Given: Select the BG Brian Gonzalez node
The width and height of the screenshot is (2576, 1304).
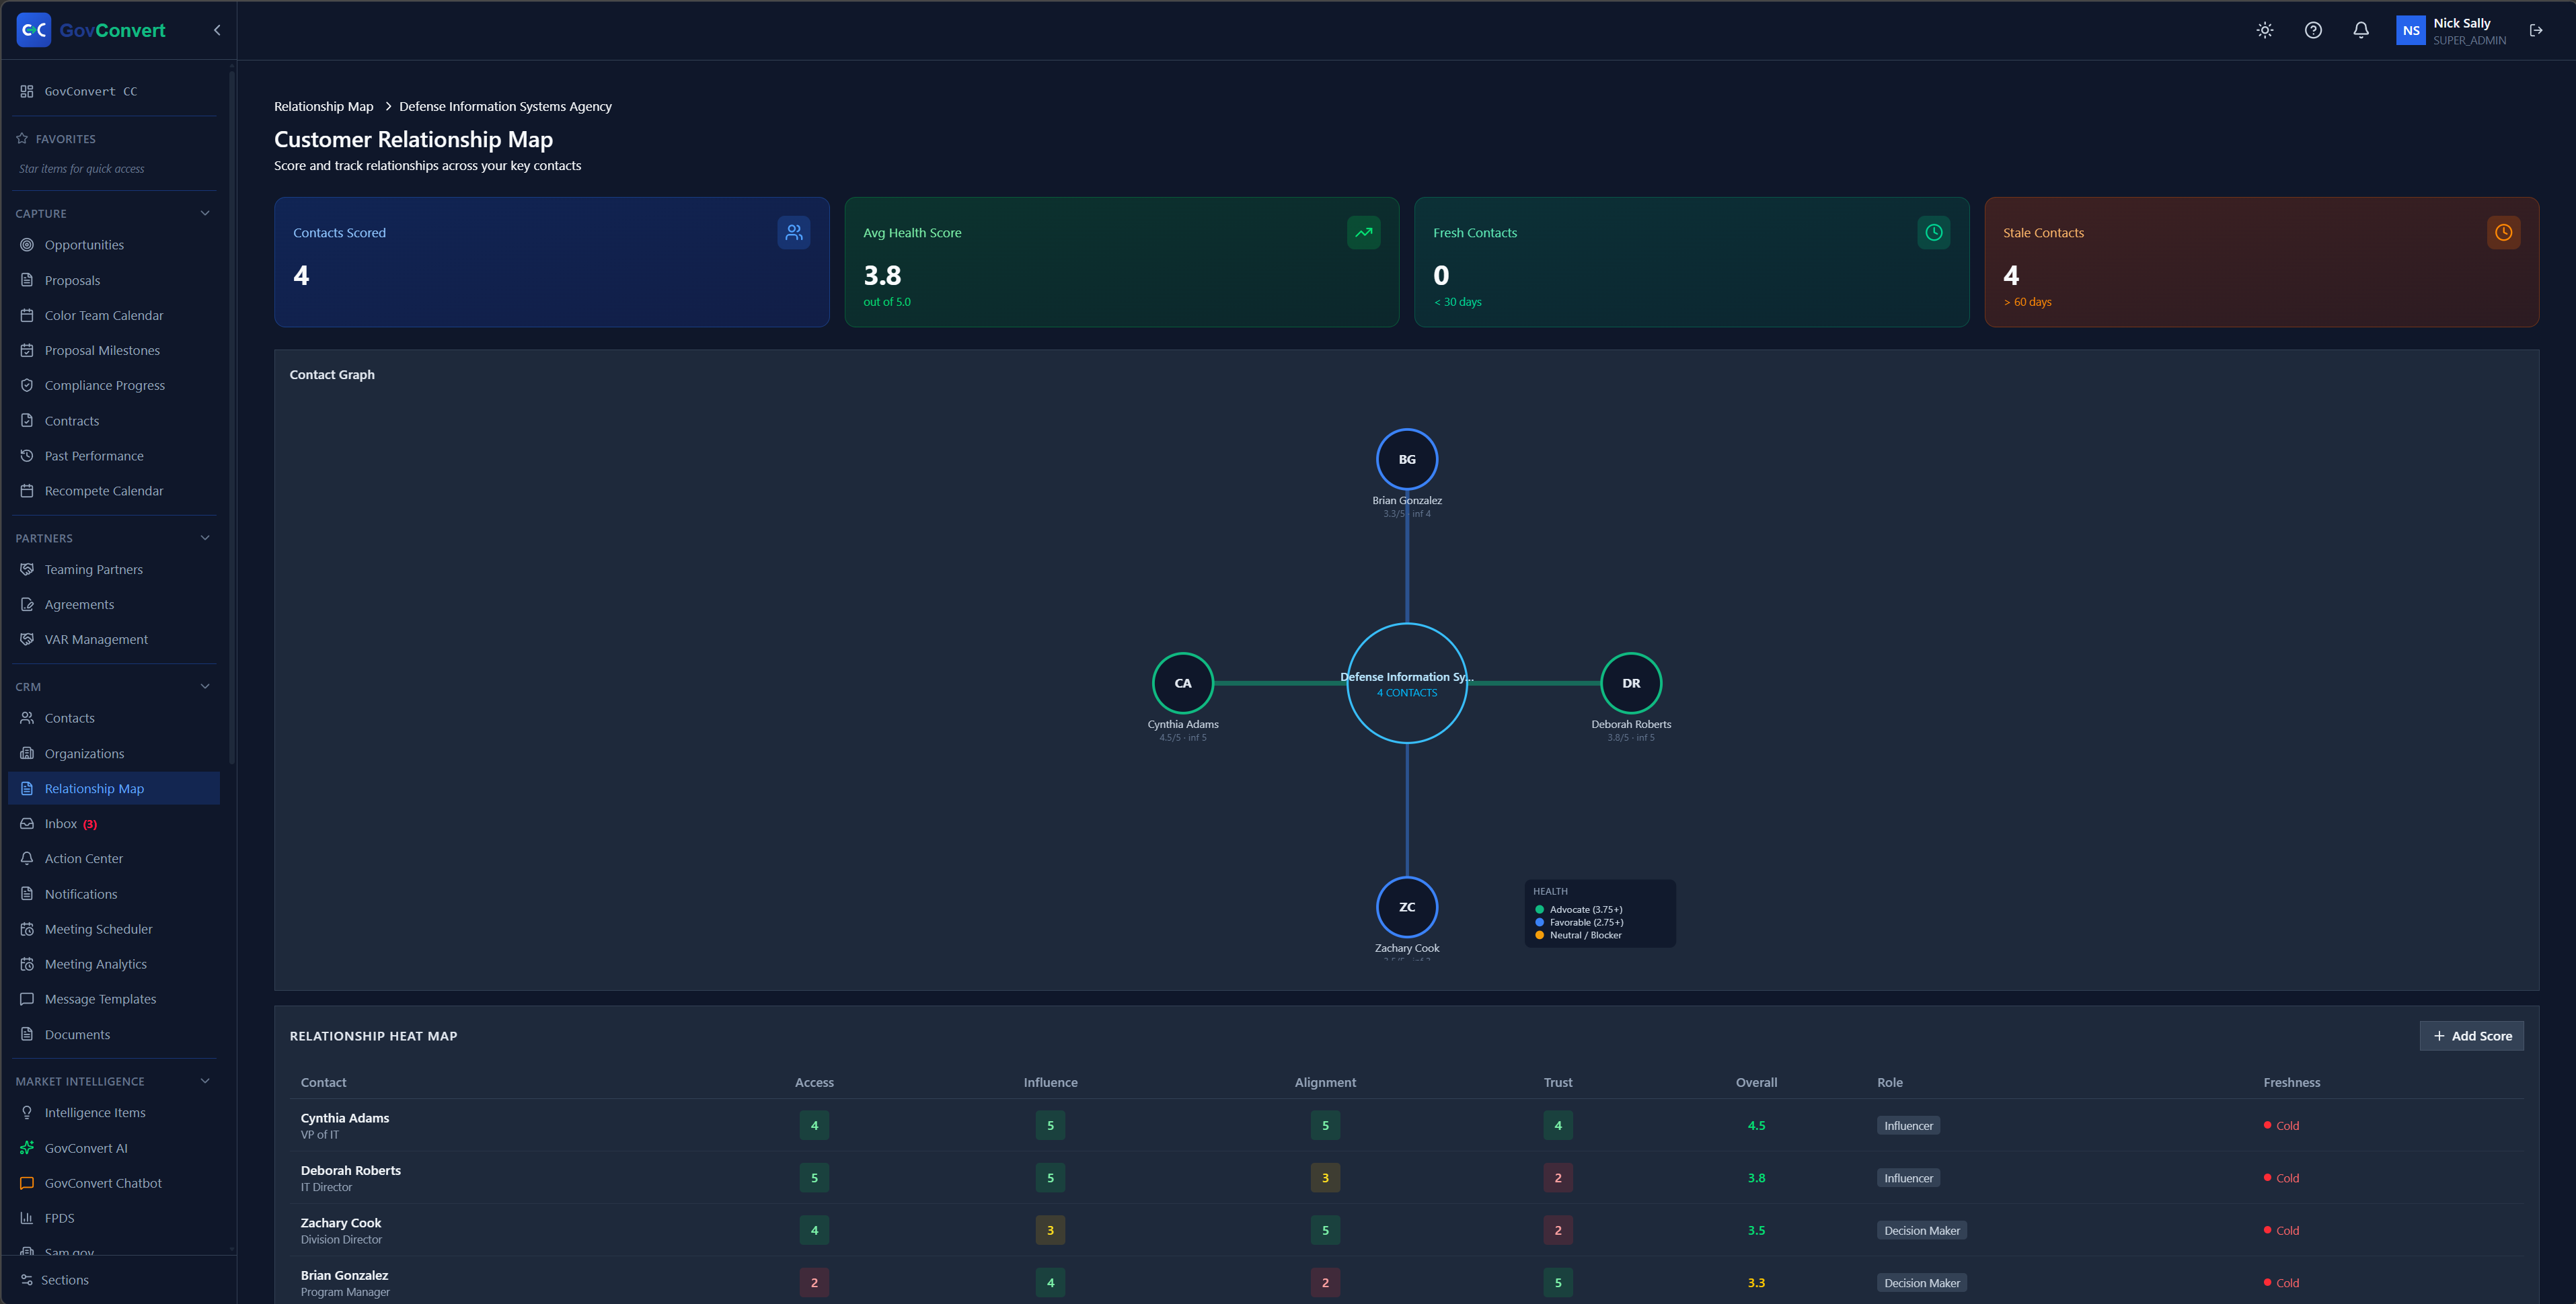Looking at the screenshot, I should coord(1407,460).
